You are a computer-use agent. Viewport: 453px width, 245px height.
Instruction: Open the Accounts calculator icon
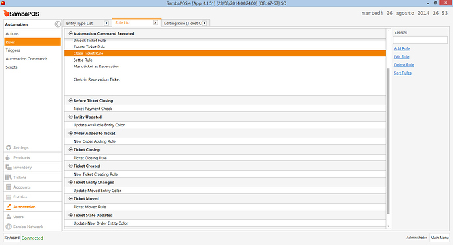point(9,187)
